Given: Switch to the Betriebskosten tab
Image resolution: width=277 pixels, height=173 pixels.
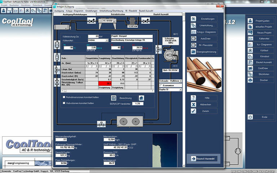Looking at the screenshot, I should click(x=118, y=14).
